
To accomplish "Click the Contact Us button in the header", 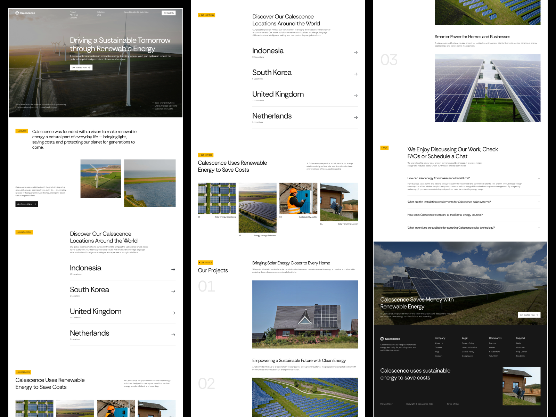I will (169, 13).
